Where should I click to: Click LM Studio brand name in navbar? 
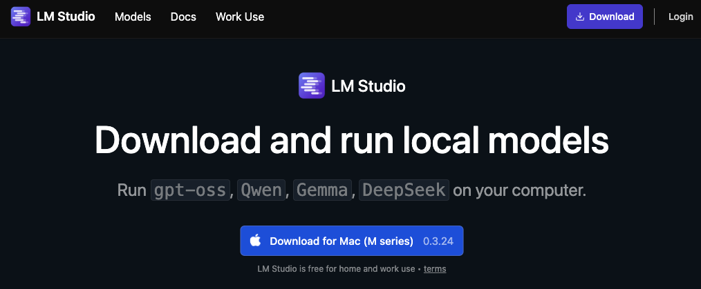click(66, 17)
